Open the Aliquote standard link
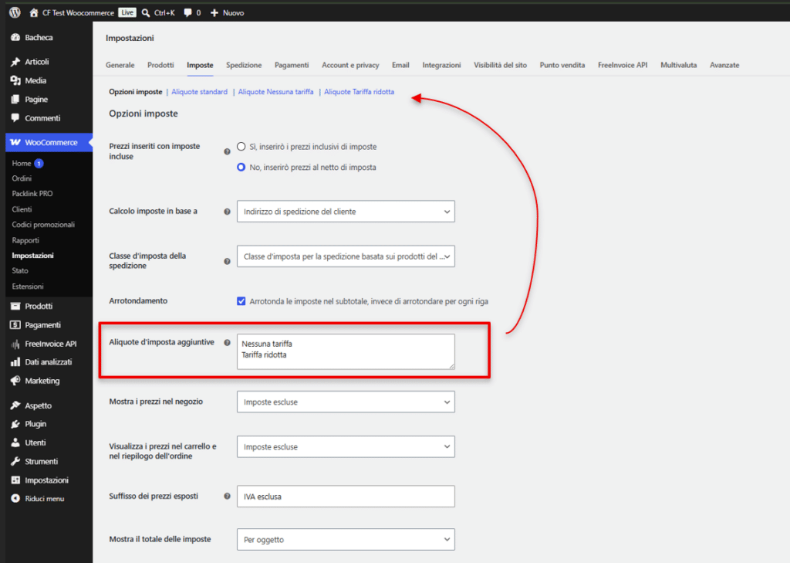Viewport: 790px width, 563px height. [x=200, y=92]
